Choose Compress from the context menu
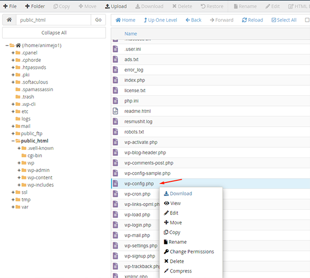The height and width of the screenshot is (278, 310). point(178,271)
